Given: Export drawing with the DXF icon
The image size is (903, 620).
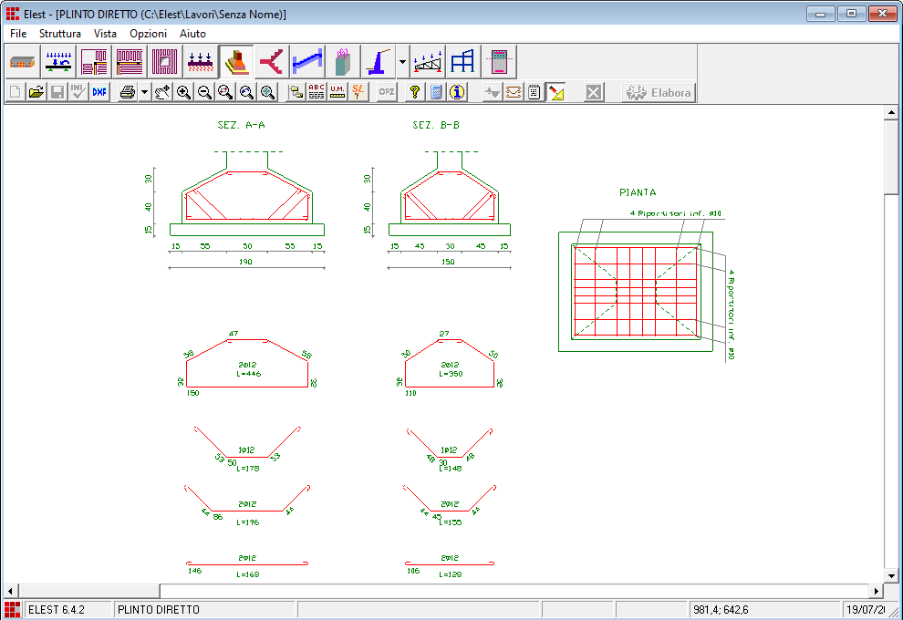Looking at the screenshot, I should (99, 92).
